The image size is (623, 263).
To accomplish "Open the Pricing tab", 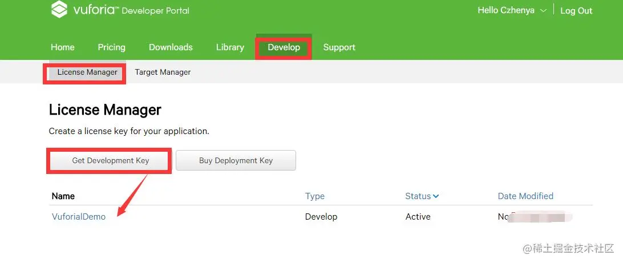I will click(x=111, y=47).
